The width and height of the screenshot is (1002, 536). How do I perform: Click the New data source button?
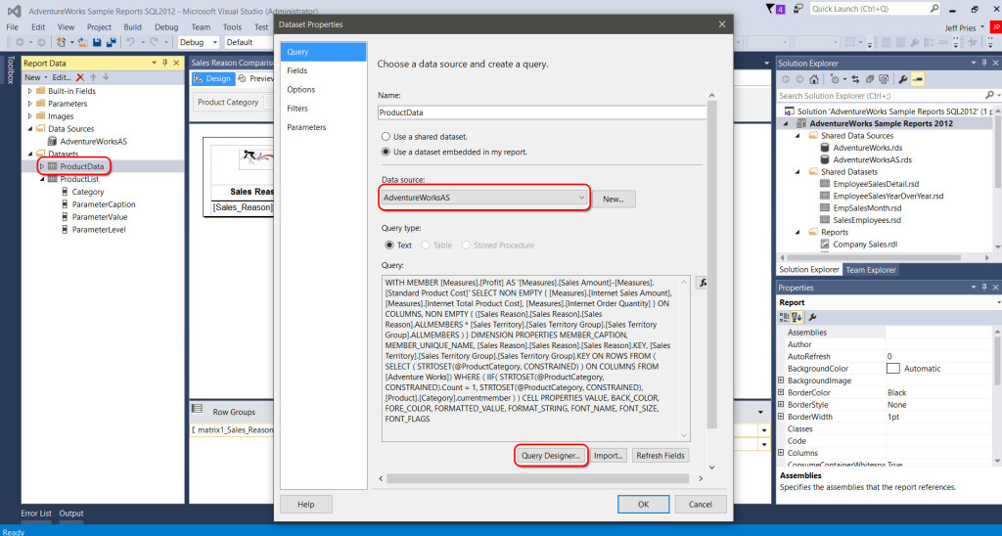(x=613, y=199)
